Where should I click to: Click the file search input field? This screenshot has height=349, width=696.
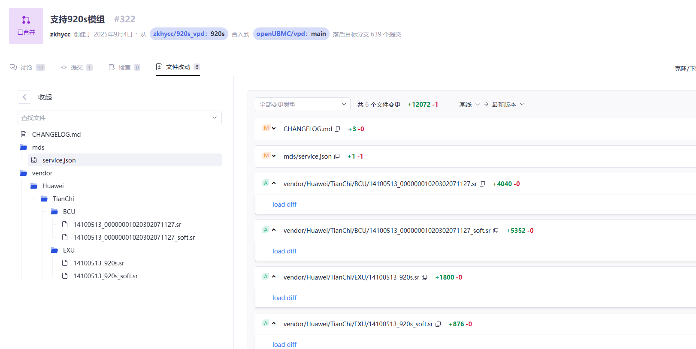click(x=116, y=118)
